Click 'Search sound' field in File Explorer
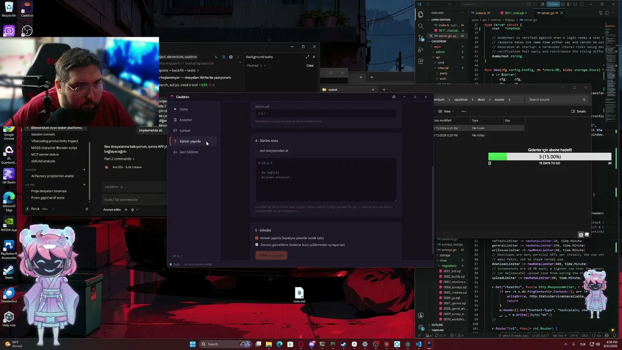Image resolution: width=622 pixels, height=350 pixels. click(556, 100)
